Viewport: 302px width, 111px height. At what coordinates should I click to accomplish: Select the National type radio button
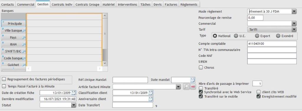tap(215, 36)
